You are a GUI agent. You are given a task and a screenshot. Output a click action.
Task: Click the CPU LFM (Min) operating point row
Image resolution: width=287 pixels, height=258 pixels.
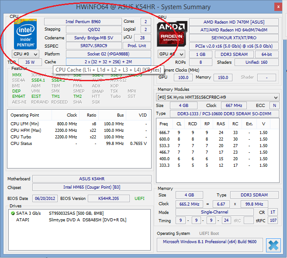79,124
